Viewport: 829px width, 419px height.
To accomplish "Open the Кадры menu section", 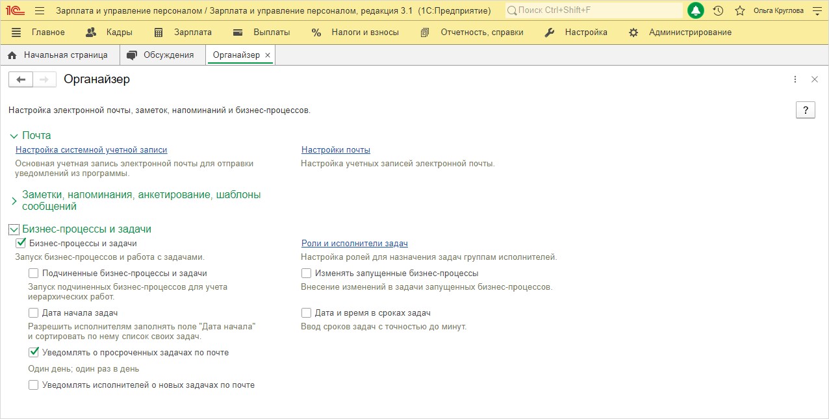I will point(118,32).
